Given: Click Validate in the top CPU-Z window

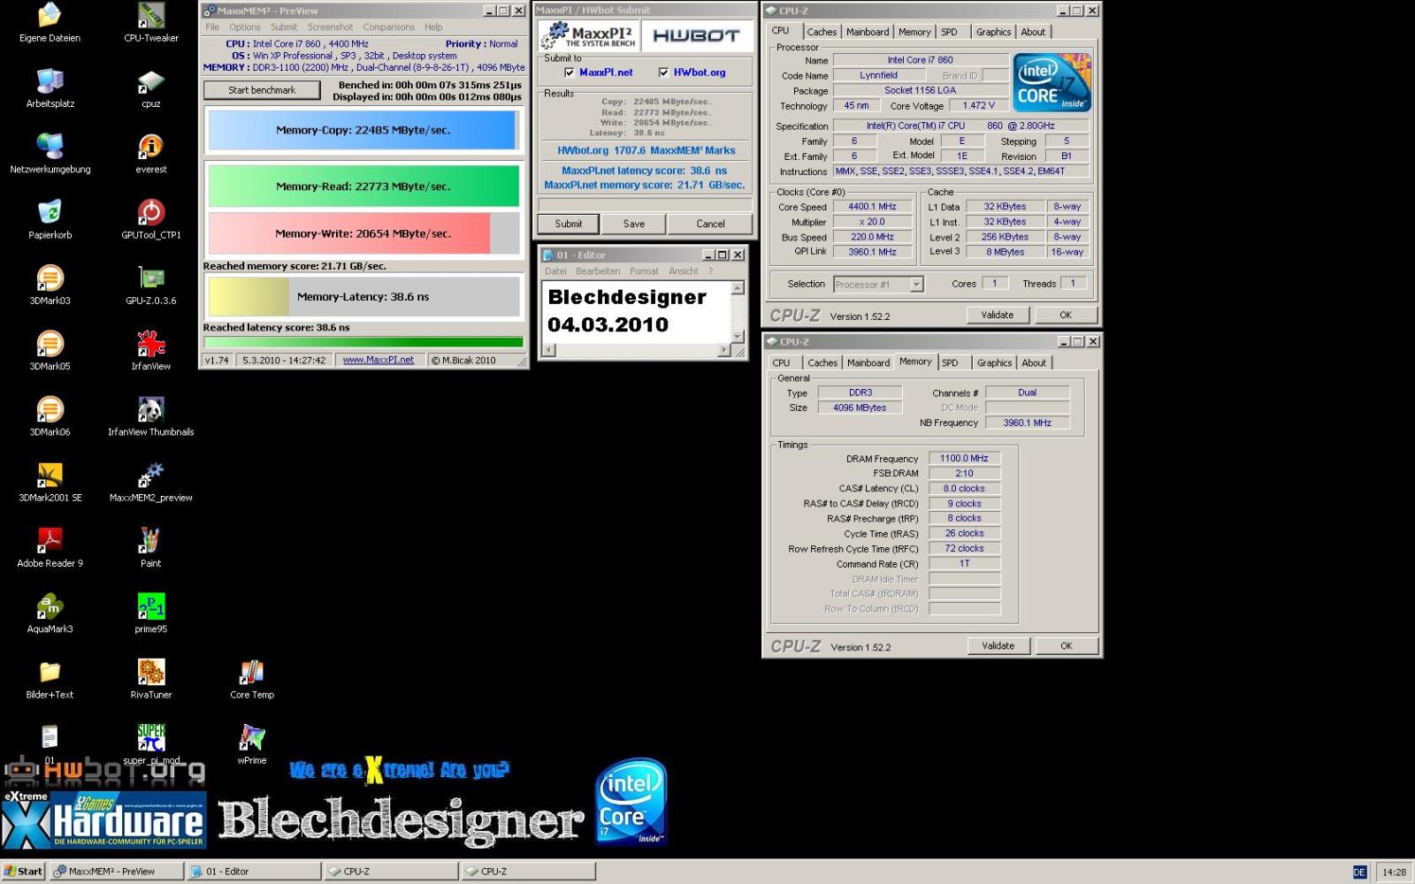Looking at the screenshot, I should 998,315.
